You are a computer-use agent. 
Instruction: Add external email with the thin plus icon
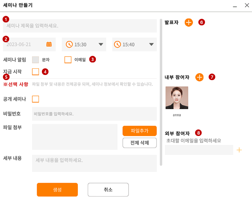(239, 150)
